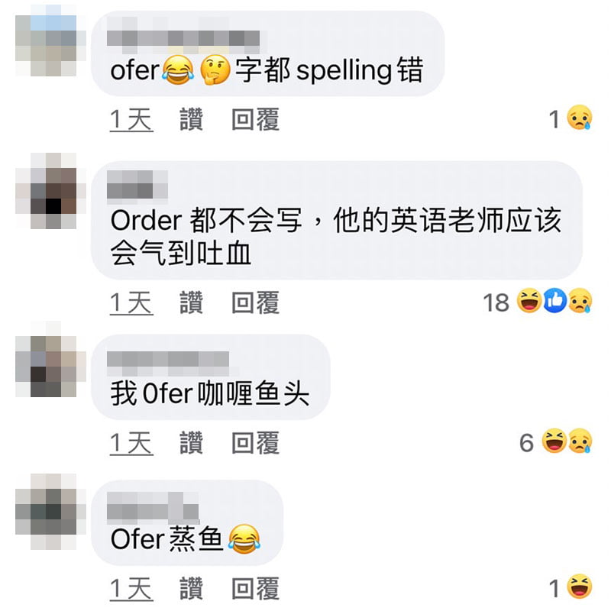The image size is (611, 611).
Task: Open the 1天 timestamp of Ofer蒸鱼 comment
Action: point(131,588)
